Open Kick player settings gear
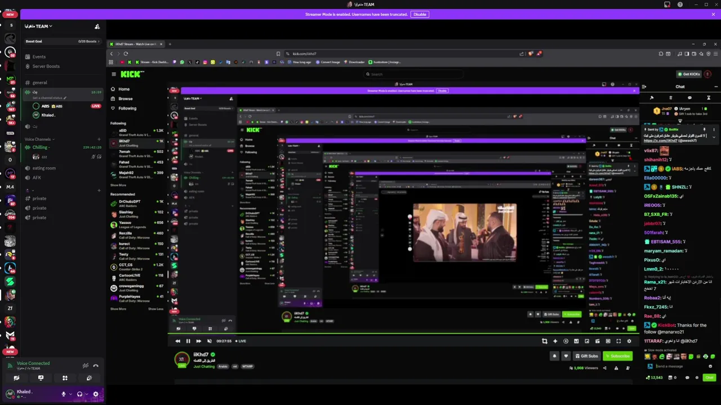The width and height of the screenshot is (721, 405). pyautogui.click(x=629, y=341)
